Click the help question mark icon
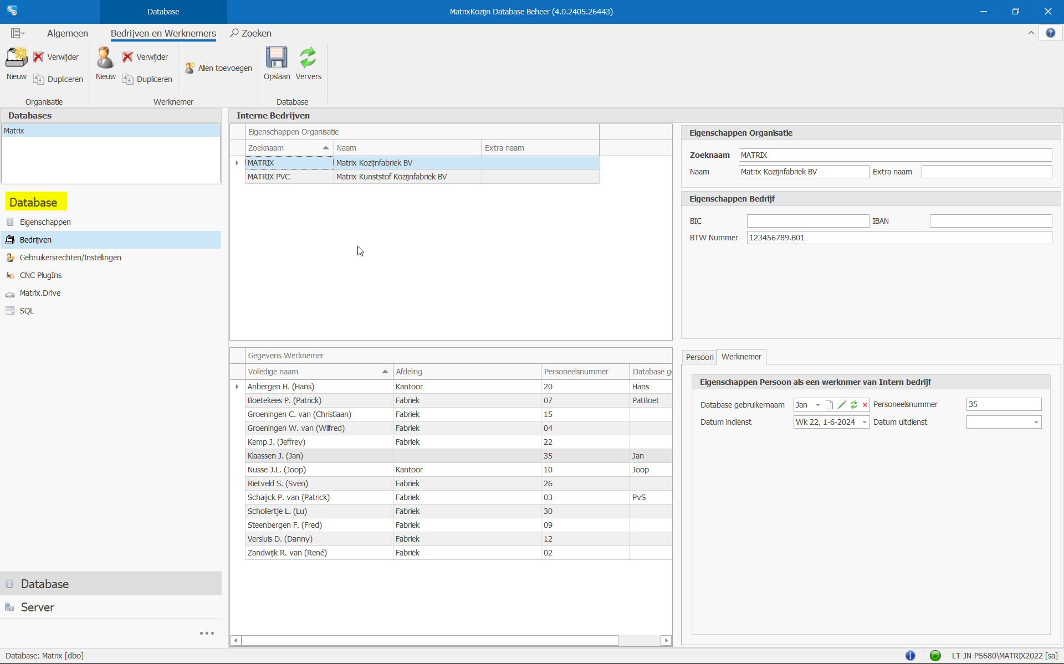1064x664 pixels. tap(1050, 33)
